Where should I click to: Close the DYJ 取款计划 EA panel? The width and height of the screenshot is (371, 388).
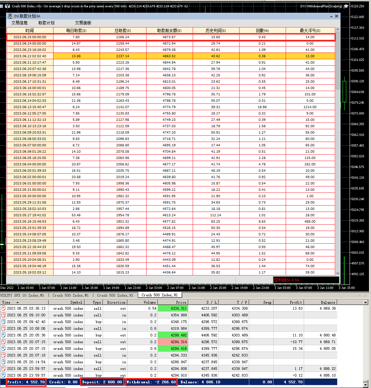(336, 16)
